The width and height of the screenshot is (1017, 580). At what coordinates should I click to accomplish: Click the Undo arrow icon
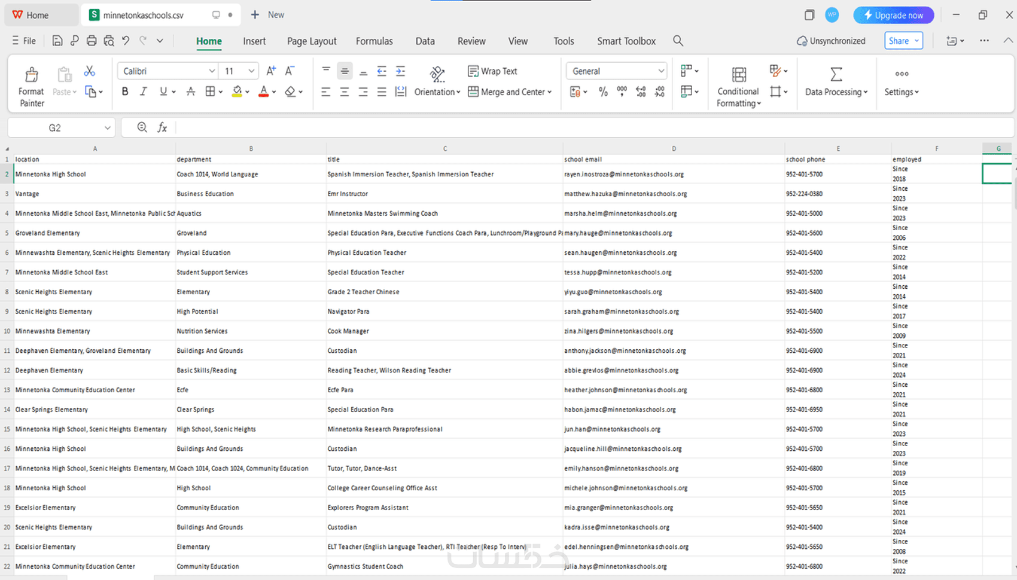[126, 41]
